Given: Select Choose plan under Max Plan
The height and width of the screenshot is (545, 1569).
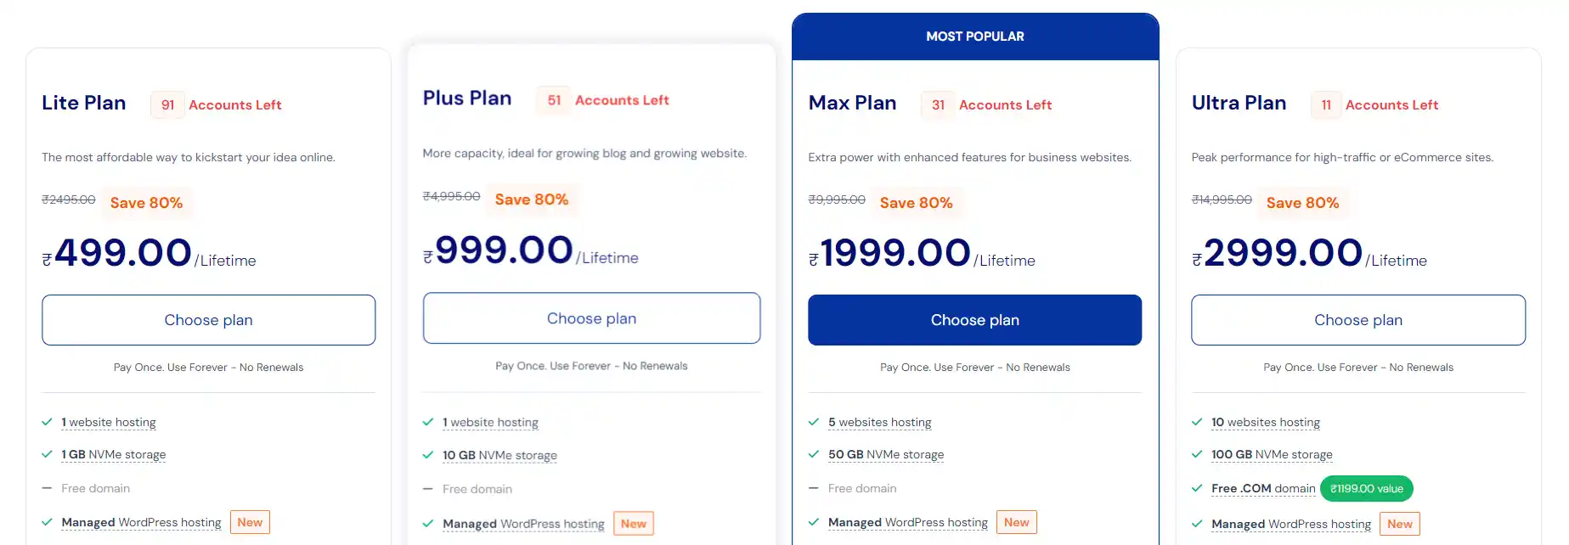Looking at the screenshot, I should [x=974, y=320].
